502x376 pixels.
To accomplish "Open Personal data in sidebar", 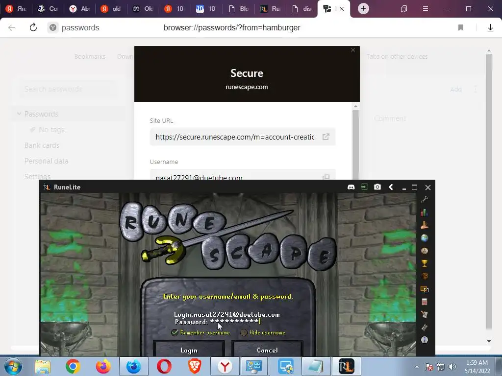I will coord(47,161).
